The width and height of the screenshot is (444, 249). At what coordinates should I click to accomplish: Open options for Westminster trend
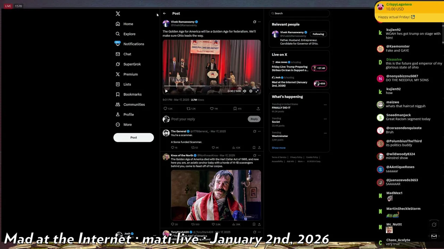click(x=325, y=133)
